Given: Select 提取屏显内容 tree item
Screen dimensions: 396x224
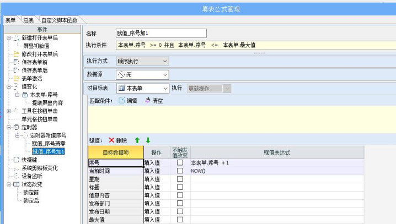Looking at the screenshot, I should [x=47, y=103].
